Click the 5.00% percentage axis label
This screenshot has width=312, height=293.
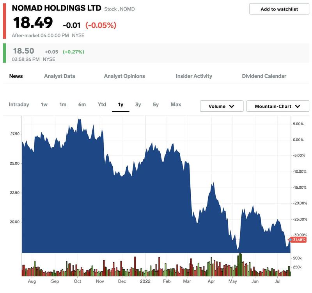click(298, 124)
